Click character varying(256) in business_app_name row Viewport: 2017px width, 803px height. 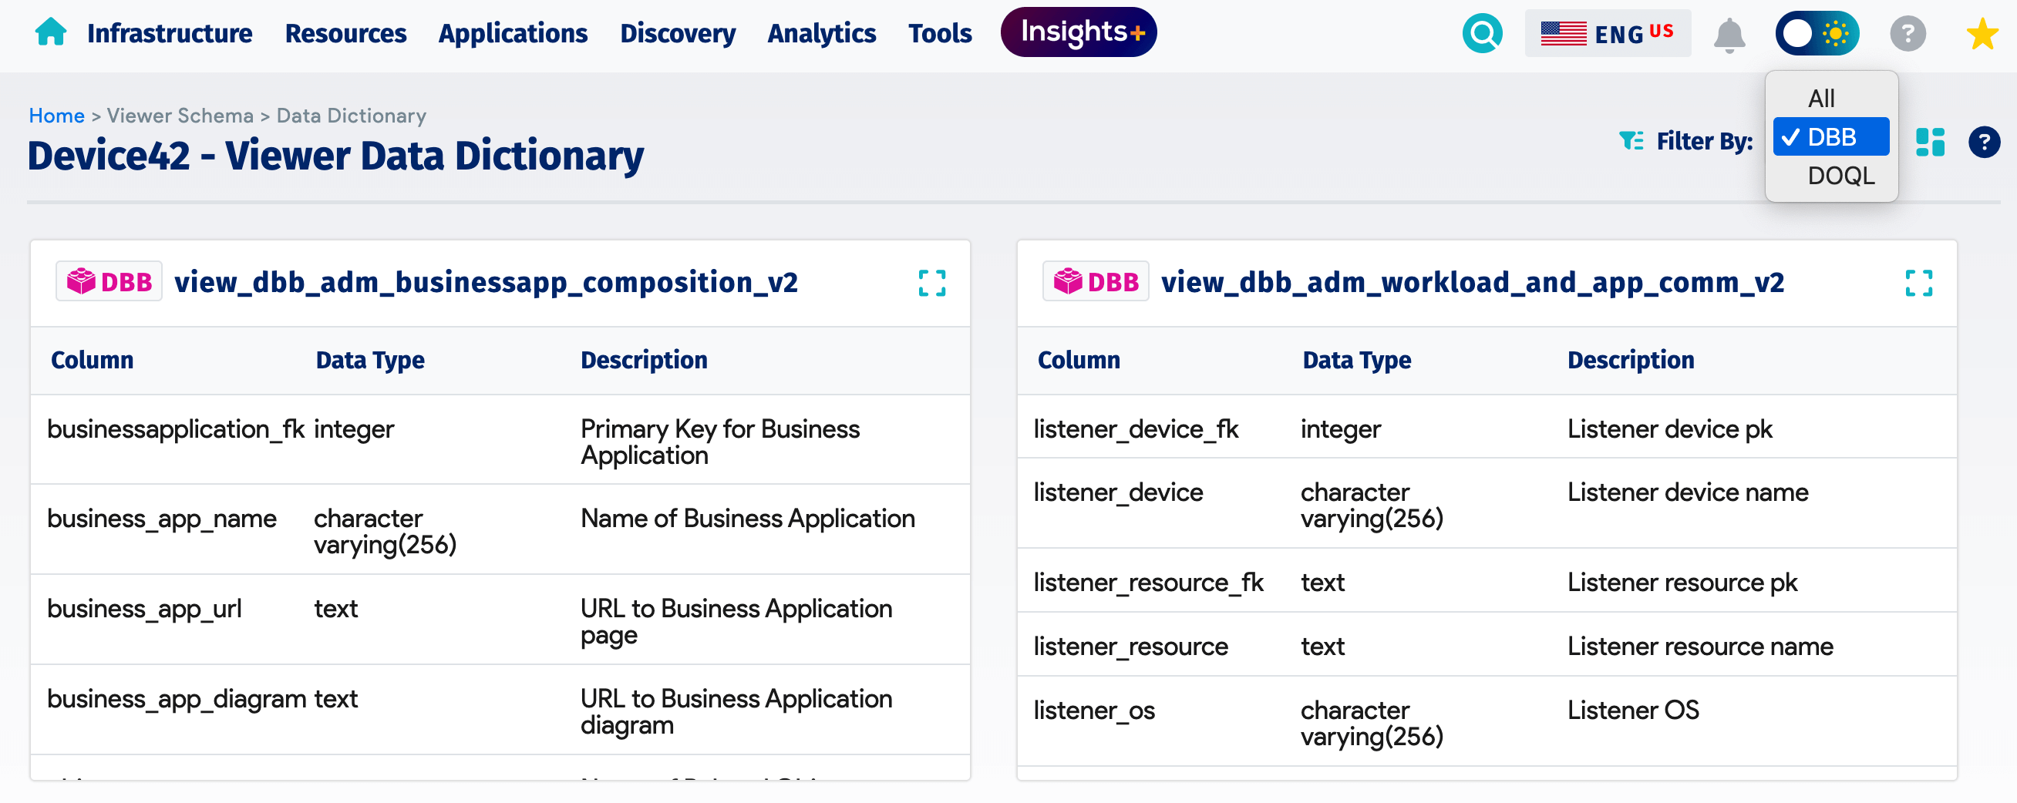click(x=386, y=533)
